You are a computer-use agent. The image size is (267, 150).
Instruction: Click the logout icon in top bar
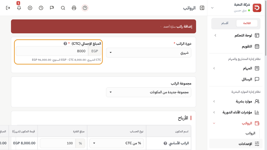[x=8, y=8]
